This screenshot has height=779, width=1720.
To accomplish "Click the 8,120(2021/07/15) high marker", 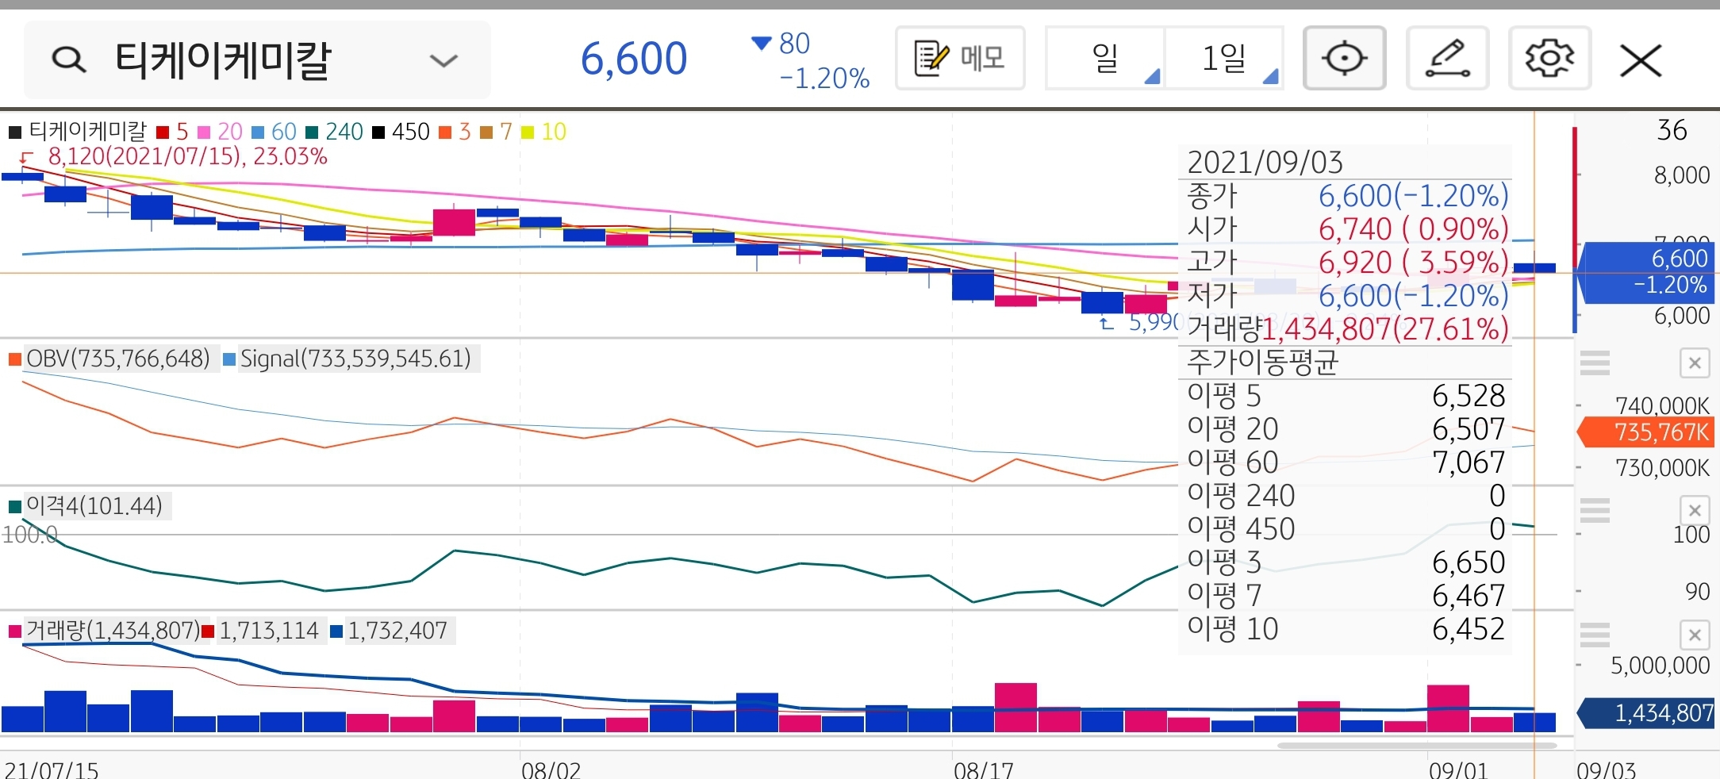I will click(187, 156).
